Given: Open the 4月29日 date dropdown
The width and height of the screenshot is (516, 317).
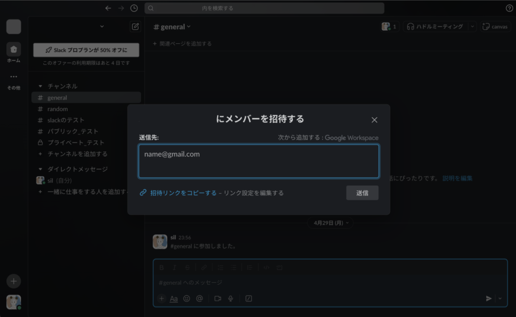Looking at the screenshot, I should 331,222.
